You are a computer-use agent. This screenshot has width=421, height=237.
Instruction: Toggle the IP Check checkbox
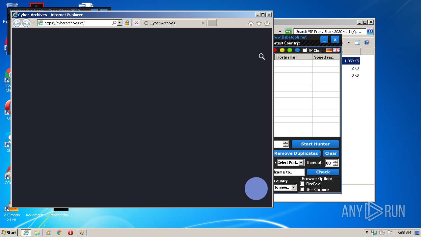point(305,50)
